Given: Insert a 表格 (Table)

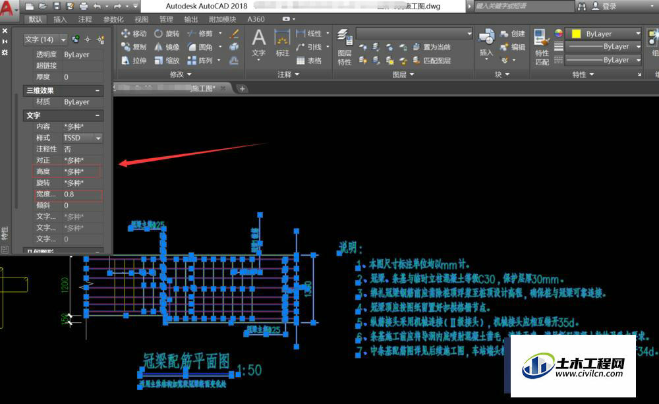Looking at the screenshot, I should [x=309, y=61].
